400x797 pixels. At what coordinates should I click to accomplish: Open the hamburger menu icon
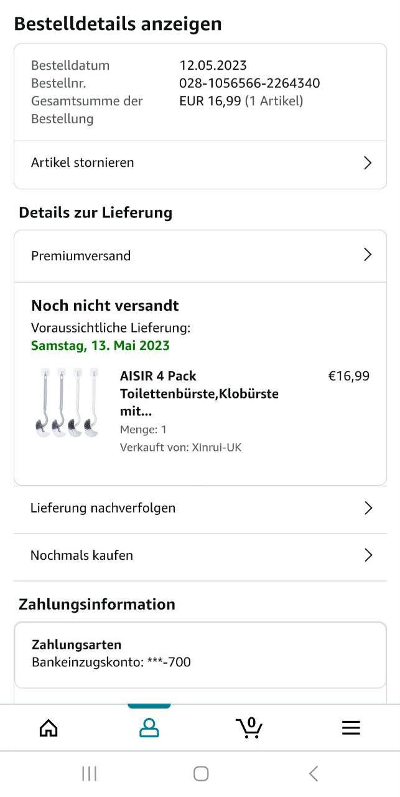click(351, 728)
